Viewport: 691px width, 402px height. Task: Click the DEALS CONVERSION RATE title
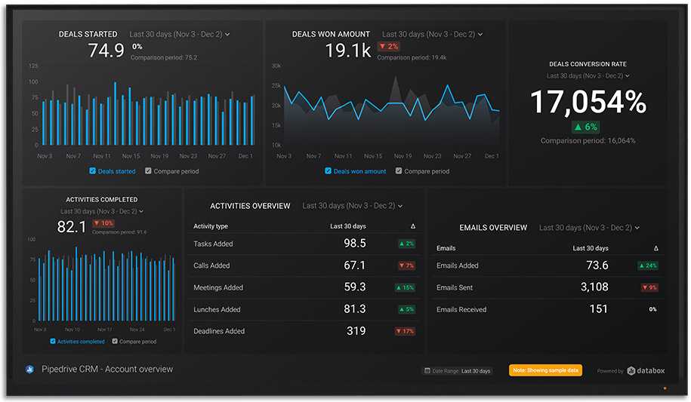coord(588,64)
